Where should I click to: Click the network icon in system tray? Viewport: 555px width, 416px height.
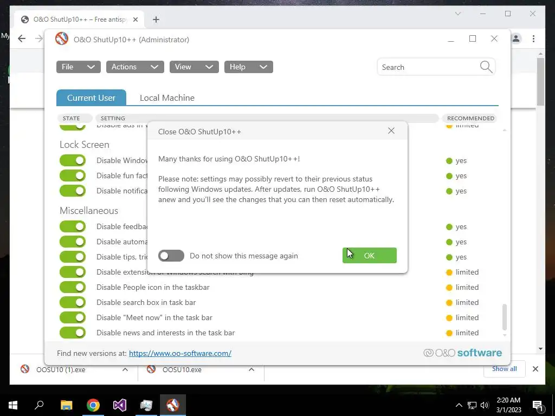[472, 405]
